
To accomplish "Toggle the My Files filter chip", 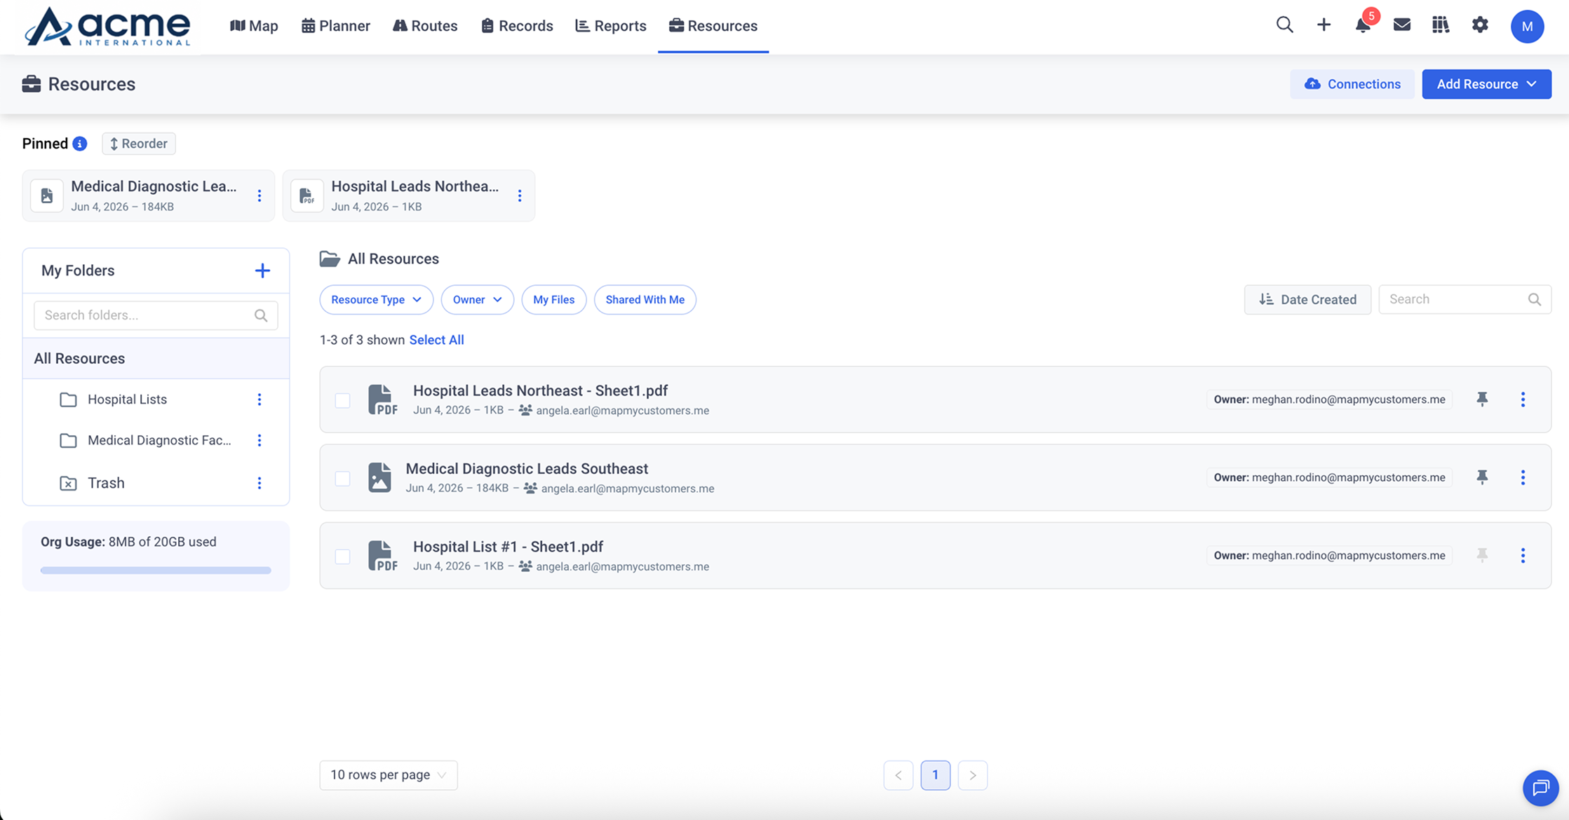I will point(553,299).
